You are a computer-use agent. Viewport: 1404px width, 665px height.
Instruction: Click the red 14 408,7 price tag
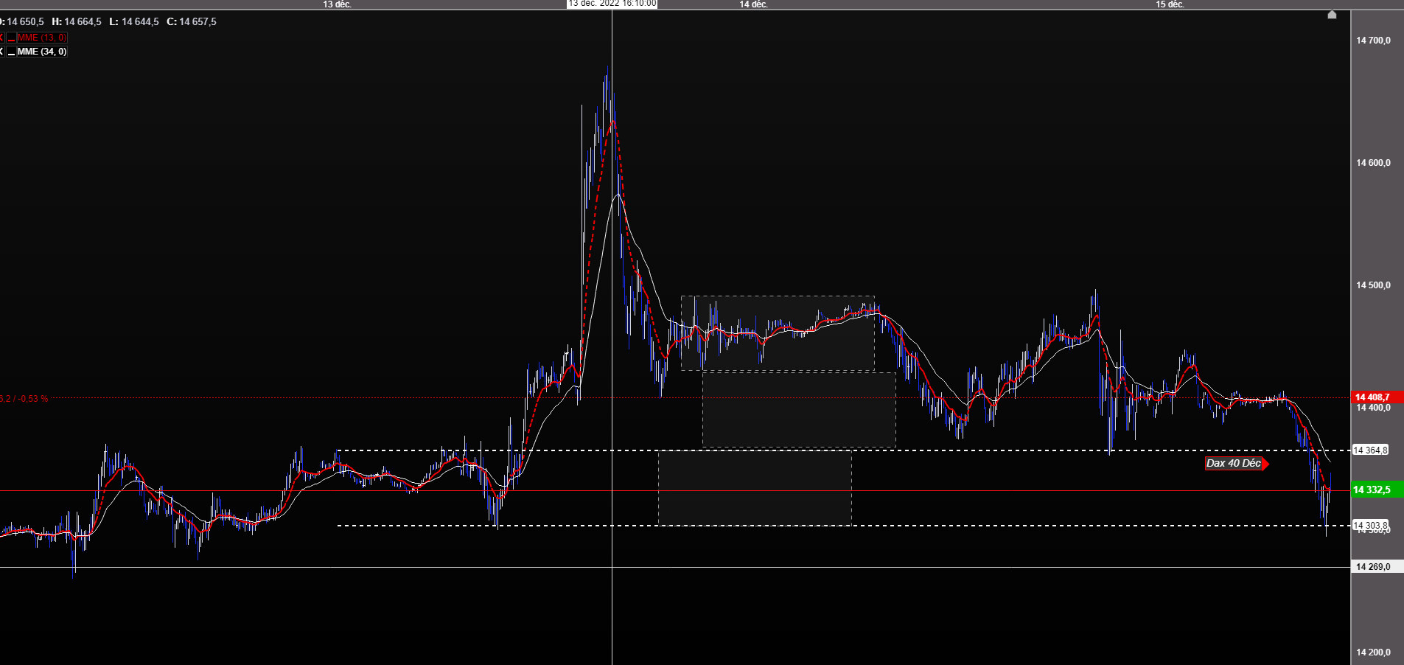(1377, 397)
